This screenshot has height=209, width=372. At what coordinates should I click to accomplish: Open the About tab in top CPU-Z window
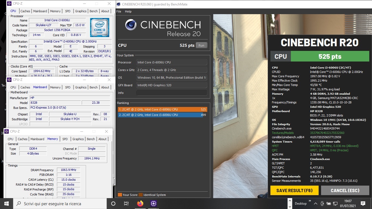pos(105,11)
